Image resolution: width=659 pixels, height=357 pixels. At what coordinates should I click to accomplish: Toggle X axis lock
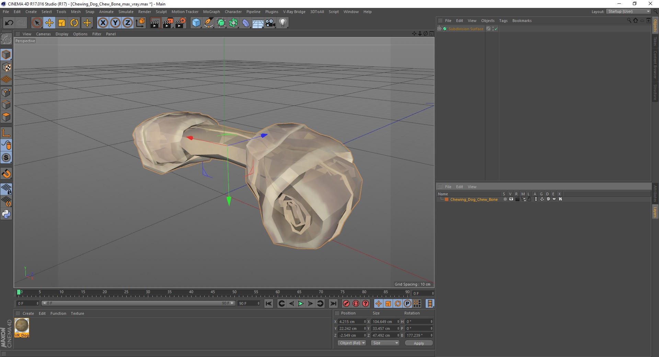coord(103,23)
